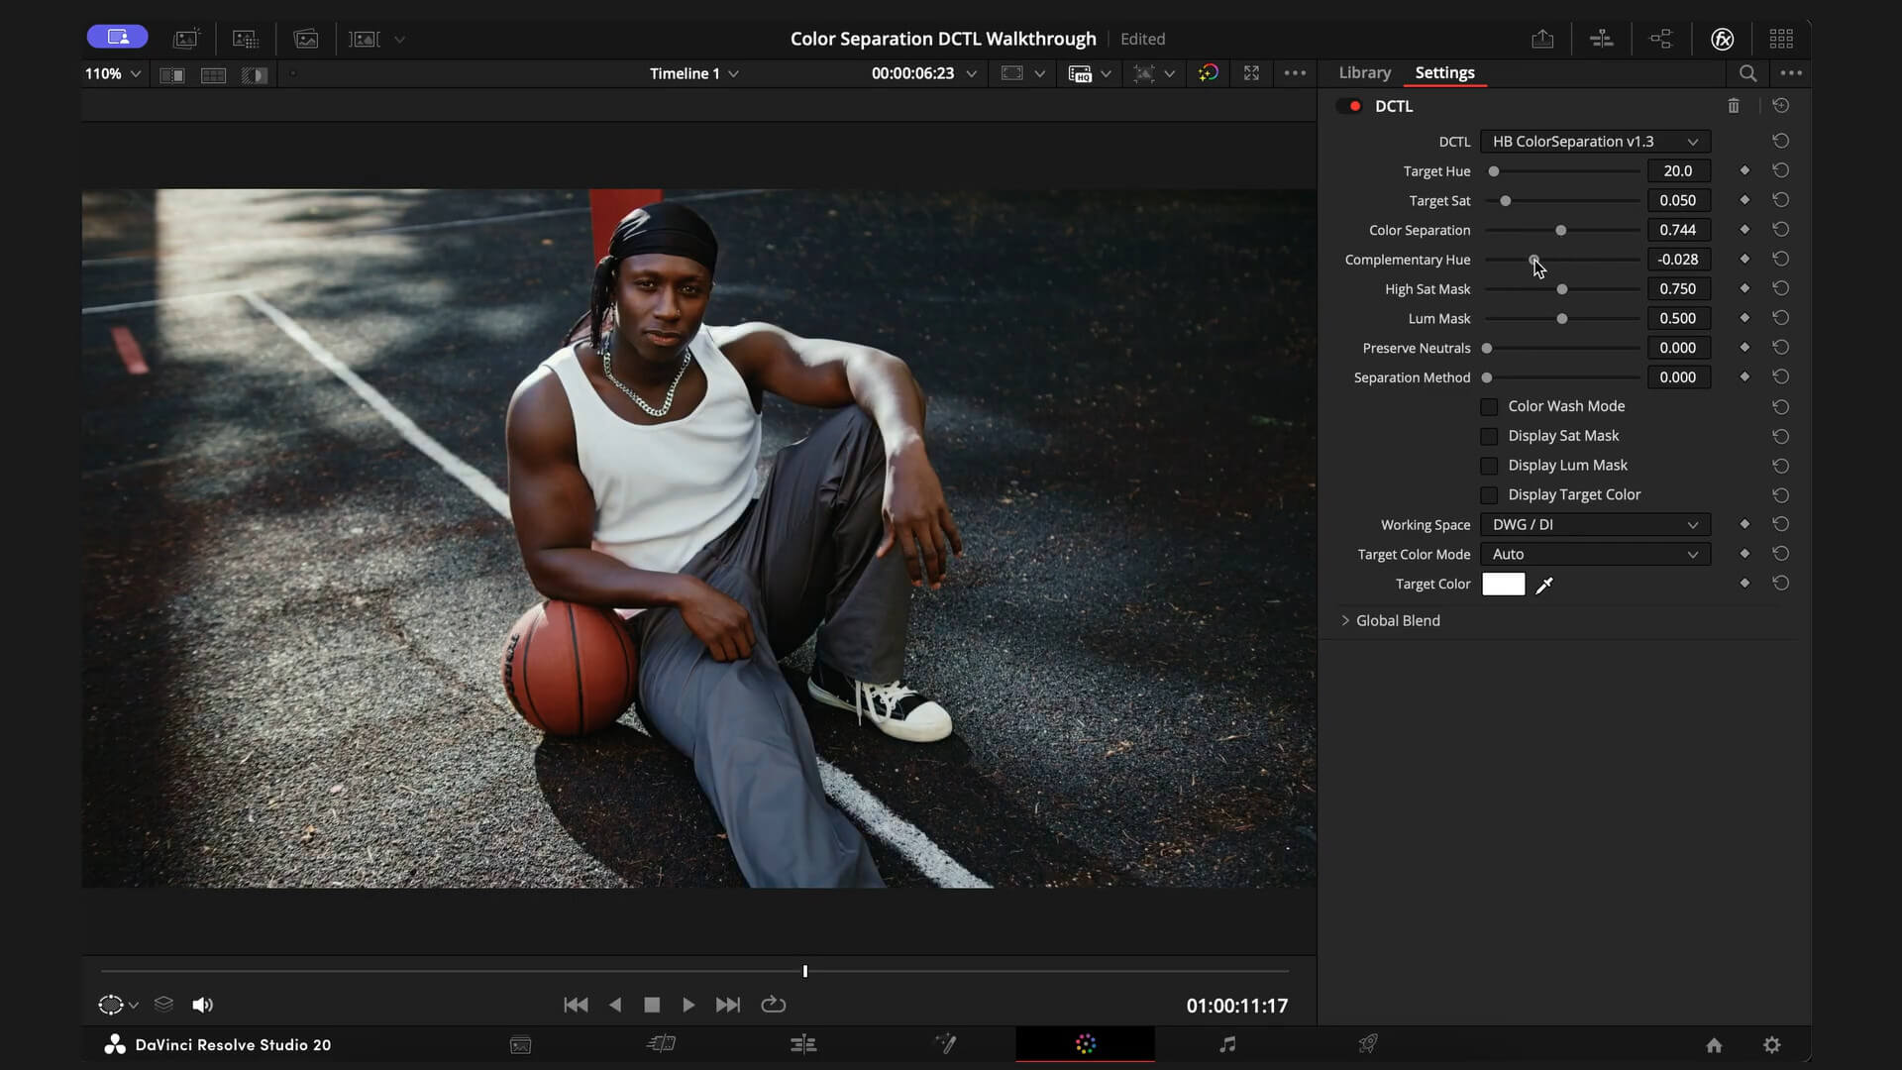Show the Timeline panel icon
This screenshot has height=1070, width=1902.
(x=1602, y=39)
